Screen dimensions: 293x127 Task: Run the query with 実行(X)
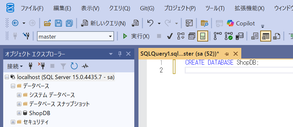click(136, 36)
